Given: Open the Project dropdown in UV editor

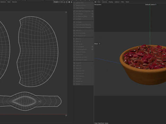Looking at the screenshot, I should [58, 2].
